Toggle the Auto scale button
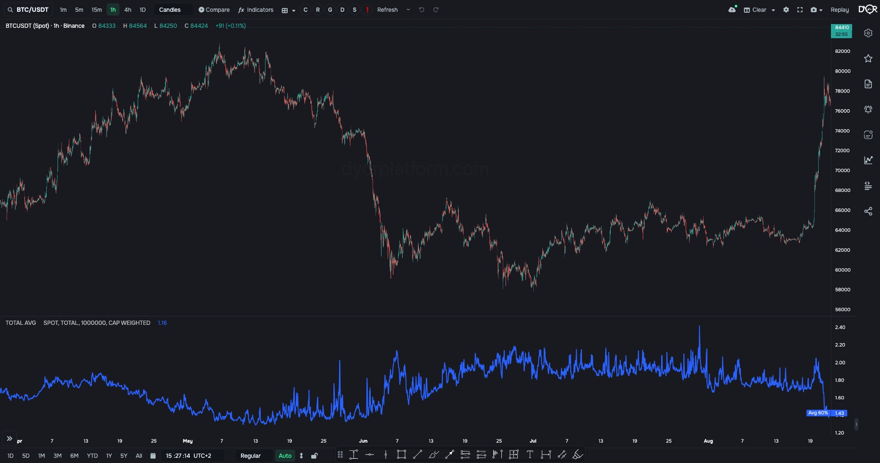Screen dimensions: 880x463 click(x=285, y=456)
